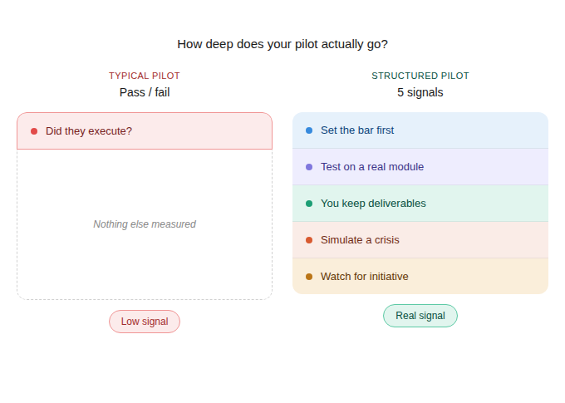Click the orange-red dot beside 'Simulate a crisis'

[x=309, y=240]
